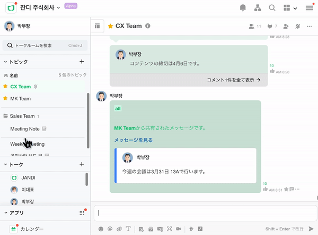Open the notifications bell
Screen dimensions: 318x235
pyautogui.click(x=243, y=8)
